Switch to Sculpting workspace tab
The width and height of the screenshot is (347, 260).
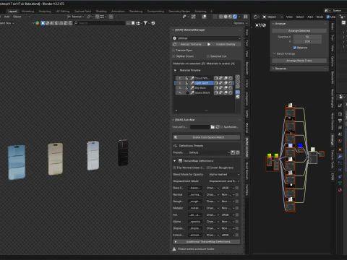click(45, 12)
